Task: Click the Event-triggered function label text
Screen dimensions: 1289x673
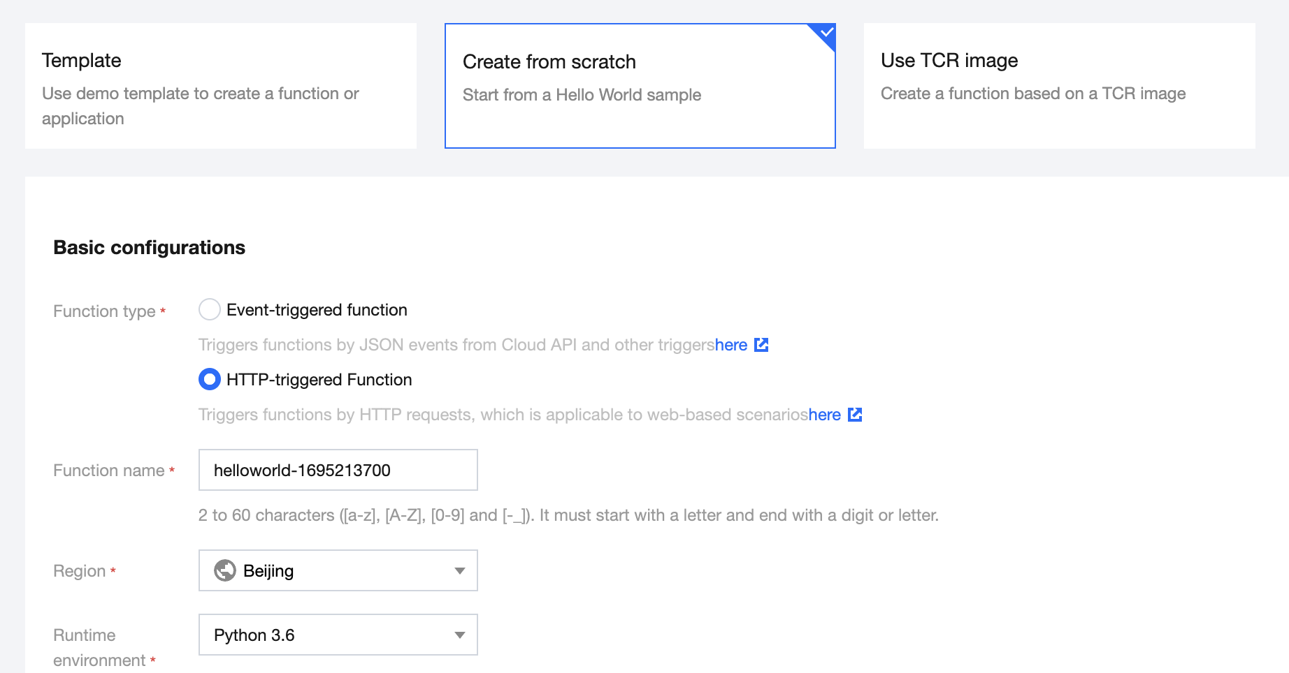Action: point(317,310)
